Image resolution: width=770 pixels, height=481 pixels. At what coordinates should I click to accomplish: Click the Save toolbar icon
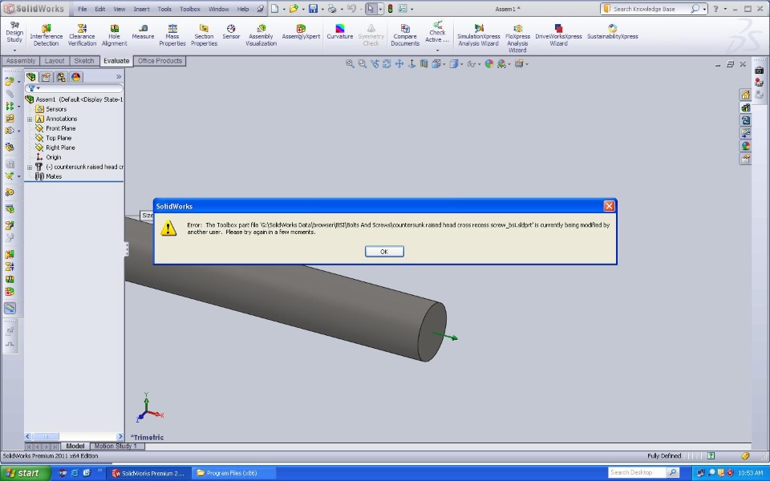(313, 9)
